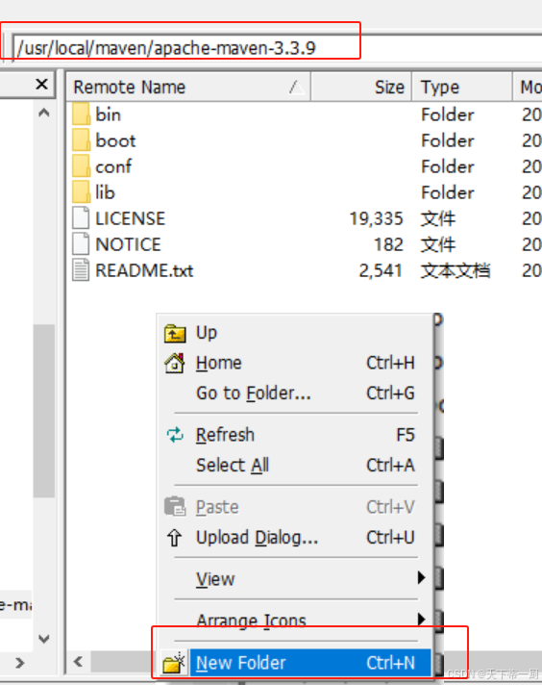Click the bin folder icon
Viewport: 542px width, 685px height.
81,114
